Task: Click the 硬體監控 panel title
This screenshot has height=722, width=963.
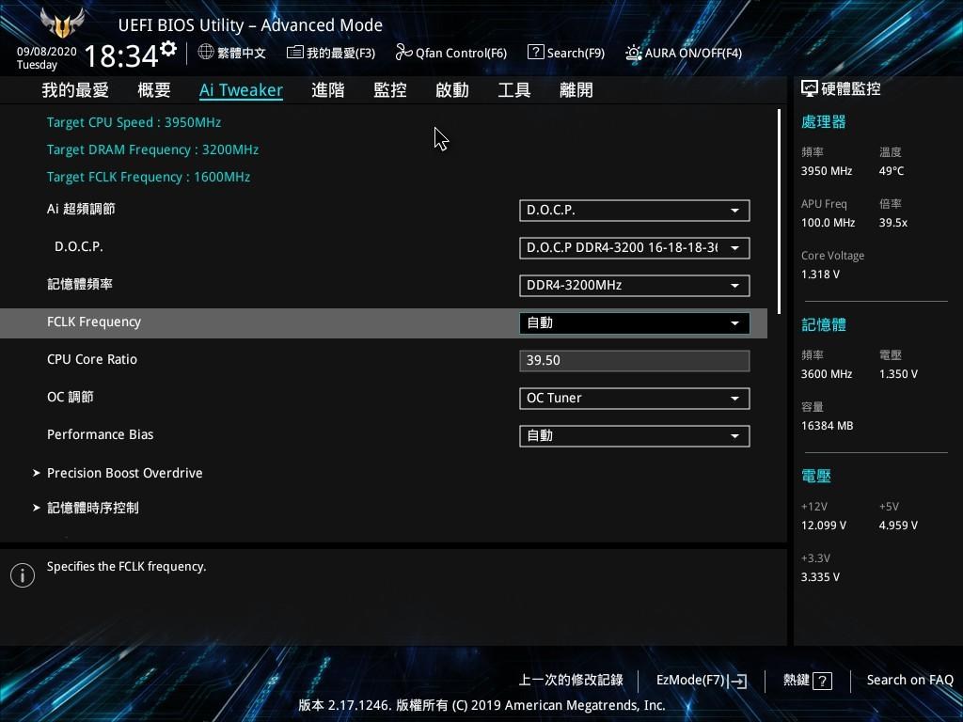Action: pos(850,89)
